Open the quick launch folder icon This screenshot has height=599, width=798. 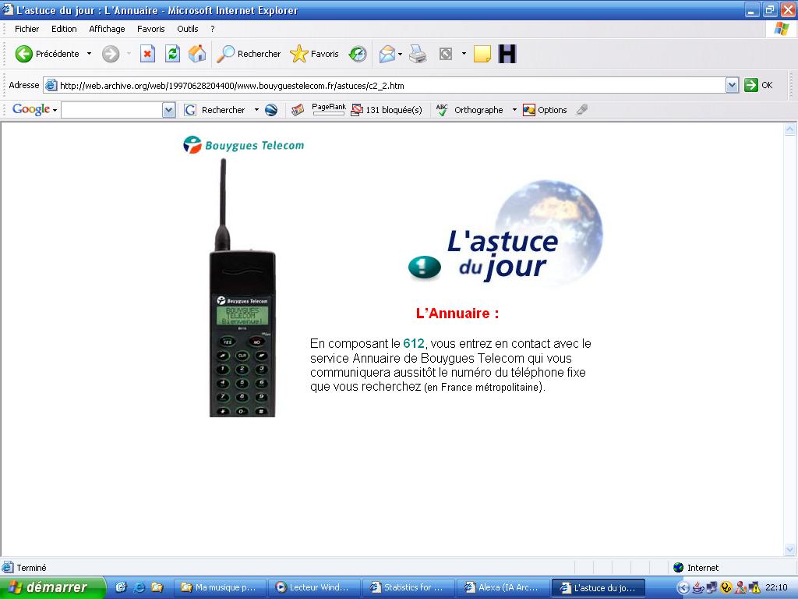coord(157,587)
